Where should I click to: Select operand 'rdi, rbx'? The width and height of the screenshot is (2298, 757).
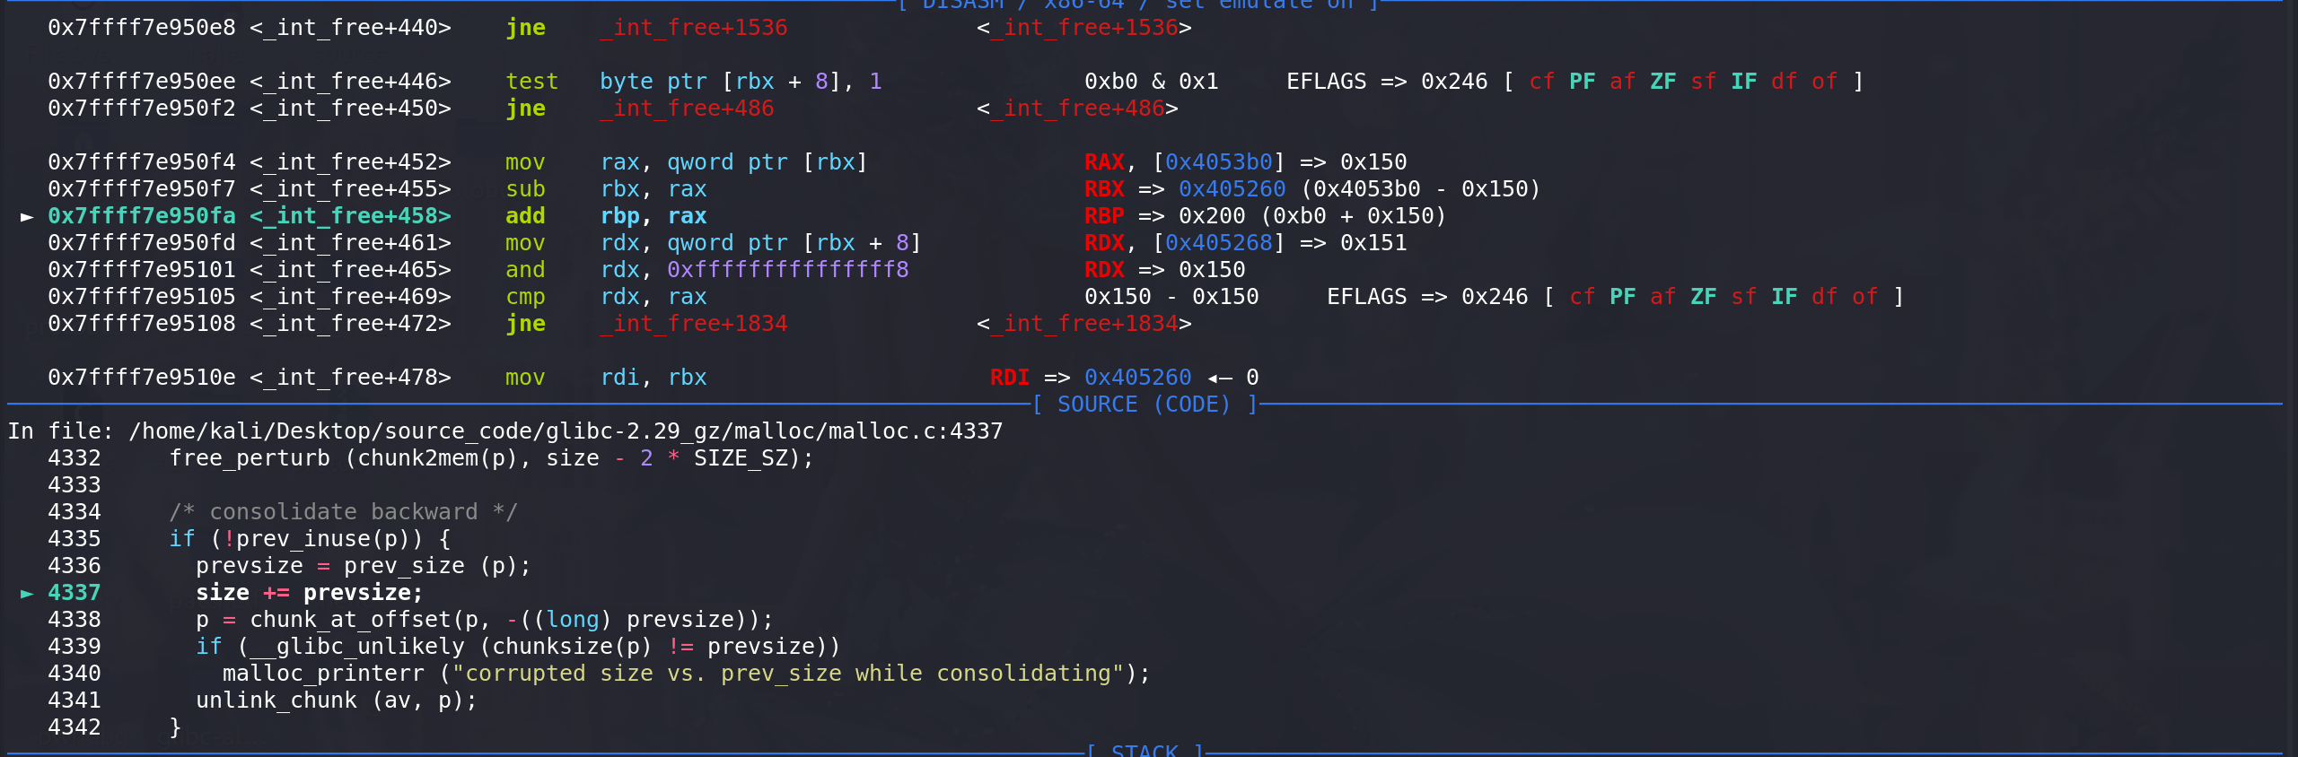653,378
